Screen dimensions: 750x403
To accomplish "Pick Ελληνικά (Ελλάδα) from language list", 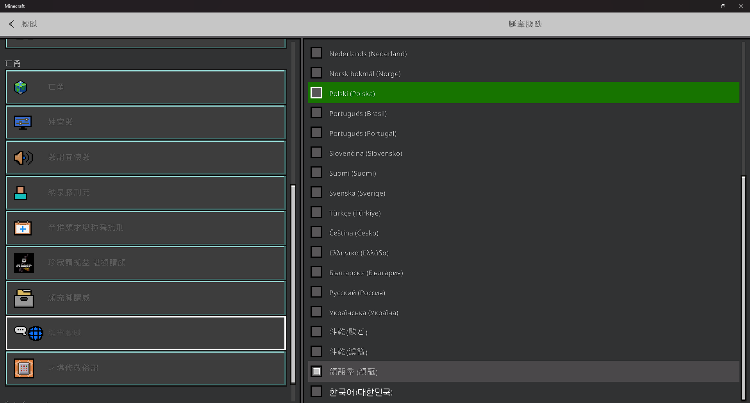I will pyautogui.click(x=359, y=253).
